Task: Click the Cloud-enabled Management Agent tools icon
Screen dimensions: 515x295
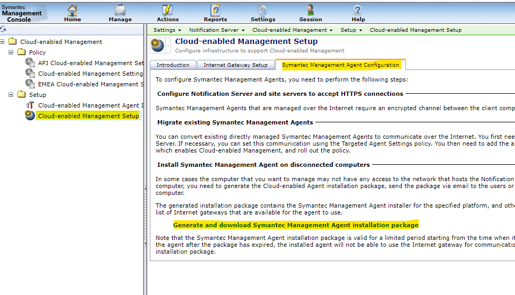Action: [x=30, y=105]
